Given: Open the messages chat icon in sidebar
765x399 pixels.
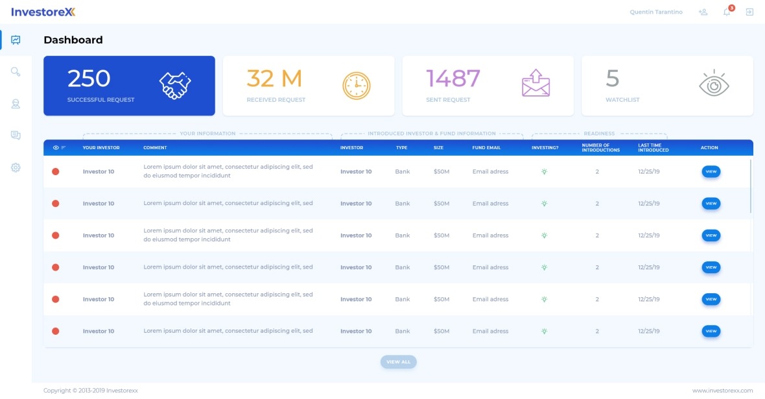Looking at the screenshot, I should [x=16, y=135].
